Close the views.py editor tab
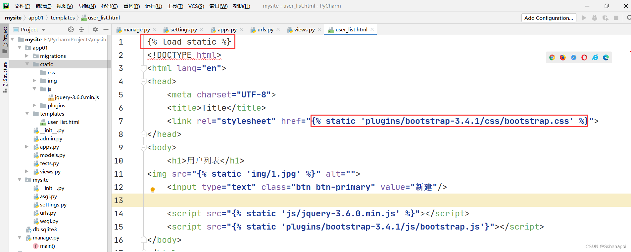631x252 pixels. (x=319, y=29)
